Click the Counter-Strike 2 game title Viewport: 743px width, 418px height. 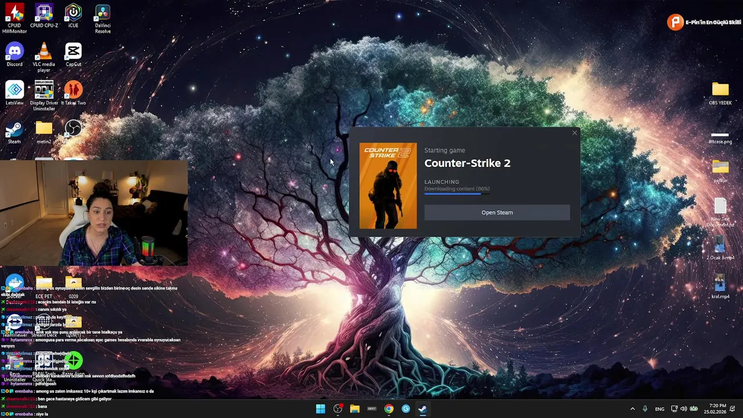tap(467, 163)
